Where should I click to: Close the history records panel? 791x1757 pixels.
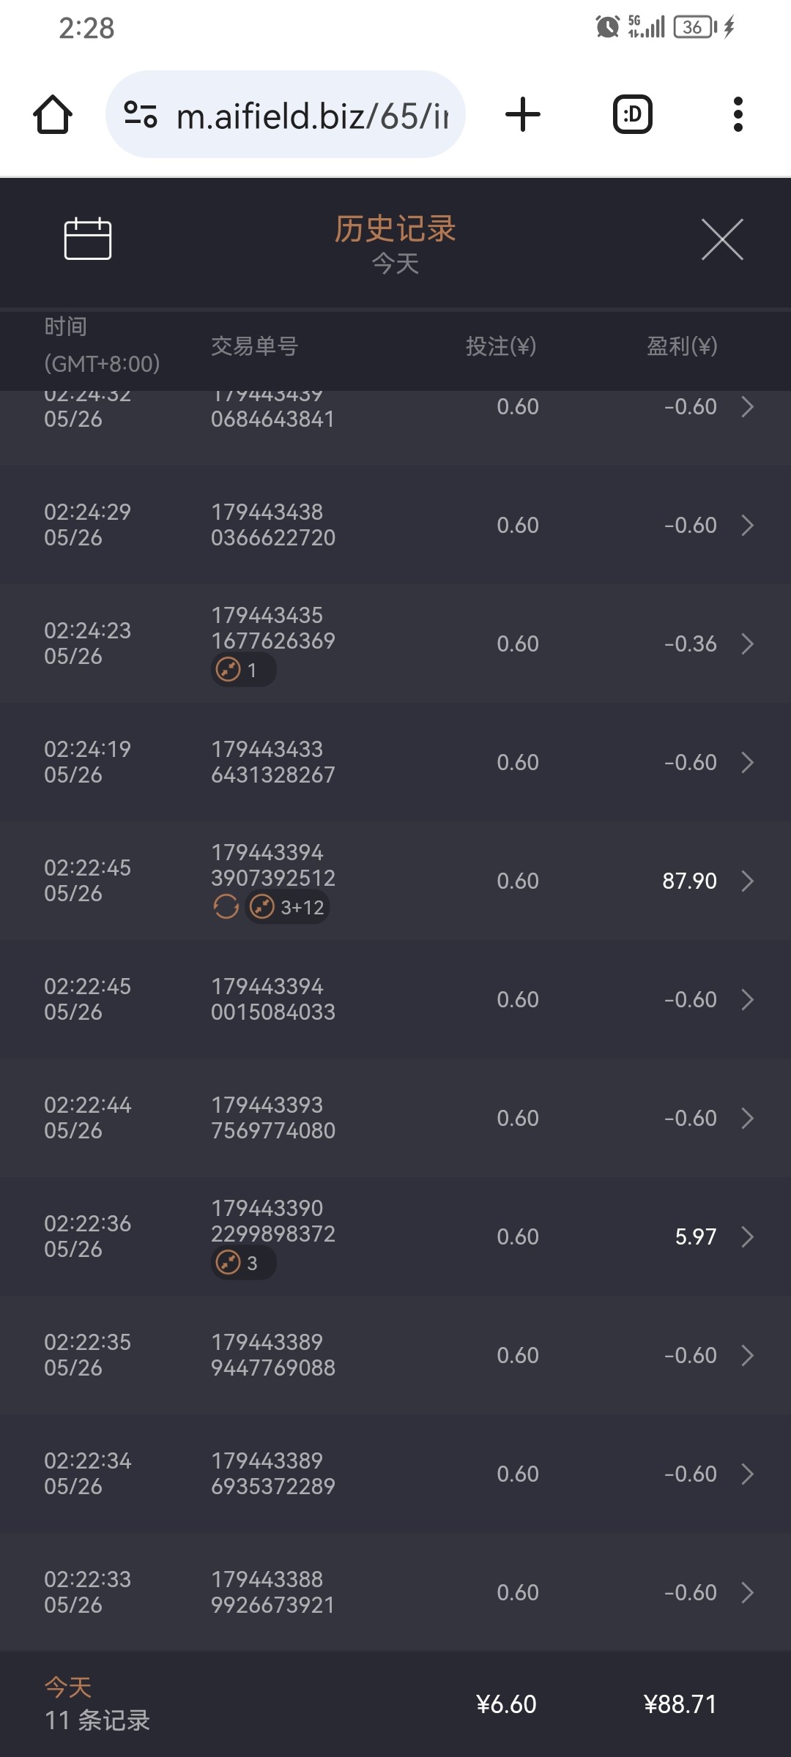(722, 239)
